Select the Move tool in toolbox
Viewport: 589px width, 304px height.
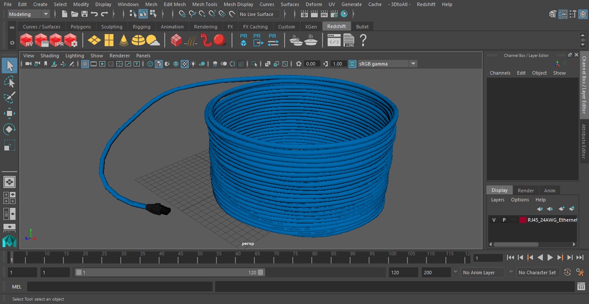[9, 113]
